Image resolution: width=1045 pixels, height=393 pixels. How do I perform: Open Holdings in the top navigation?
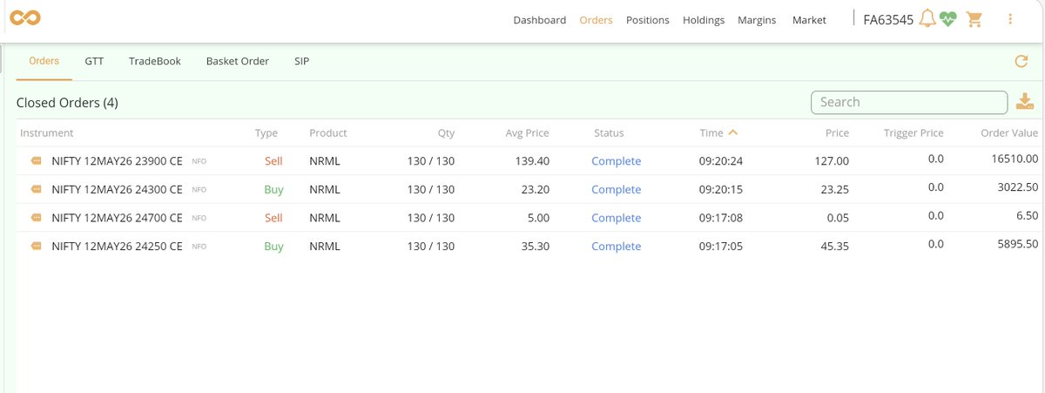[704, 20]
